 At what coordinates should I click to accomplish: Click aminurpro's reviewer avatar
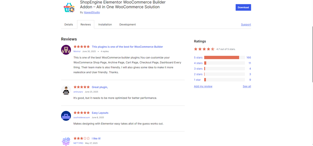coord(66,90)
